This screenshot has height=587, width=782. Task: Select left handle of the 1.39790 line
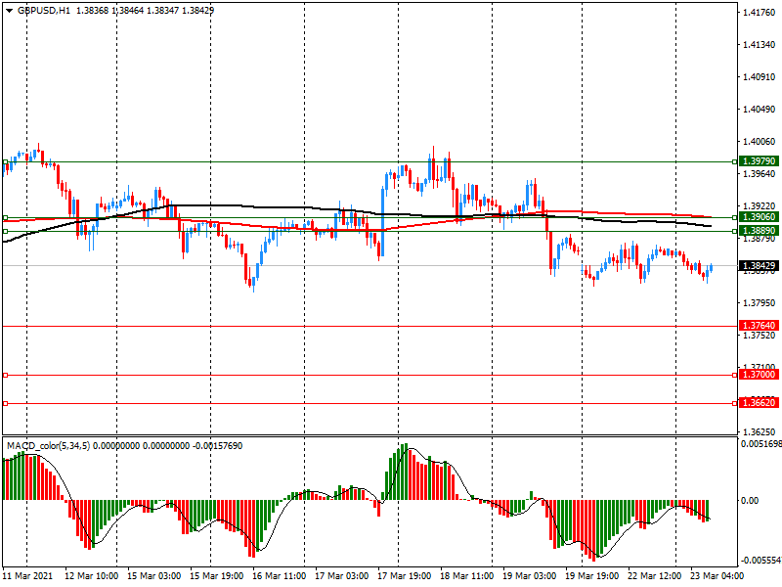point(5,160)
